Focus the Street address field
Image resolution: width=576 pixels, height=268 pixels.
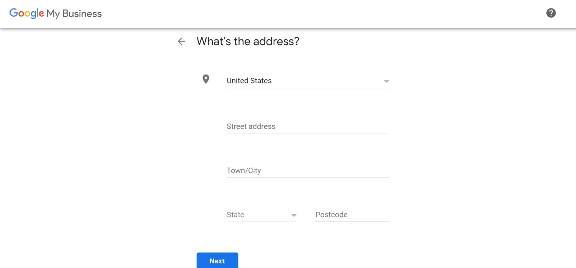tap(308, 126)
